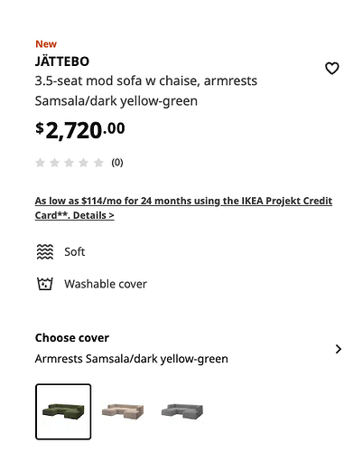
Task: Add sofa to favorites with heart icon
Action: click(332, 68)
